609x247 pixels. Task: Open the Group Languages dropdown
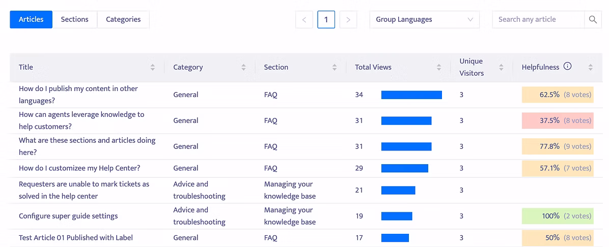click(425, 19)
